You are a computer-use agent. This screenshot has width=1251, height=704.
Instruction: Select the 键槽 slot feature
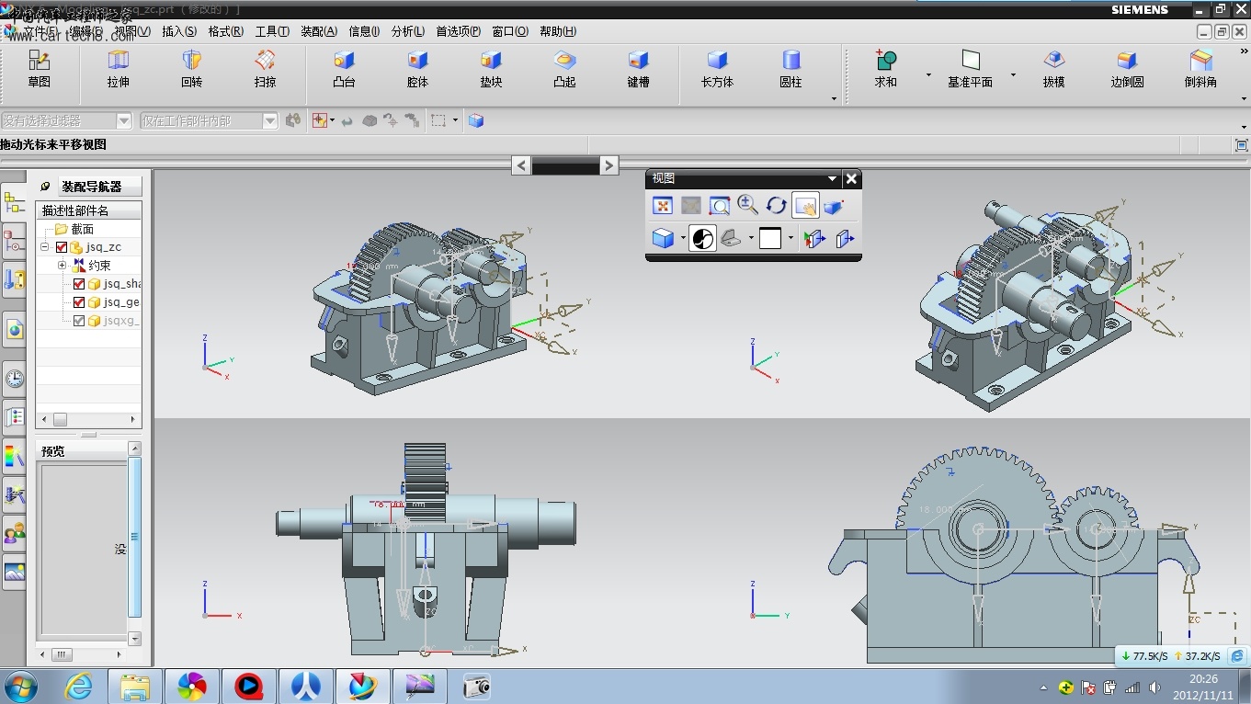(x=638, y=70)
